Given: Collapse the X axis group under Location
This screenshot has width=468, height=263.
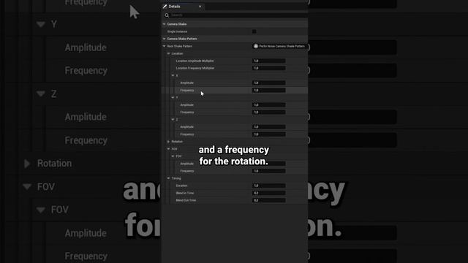Looking at the screenshot, I should [x=173, y=75].
